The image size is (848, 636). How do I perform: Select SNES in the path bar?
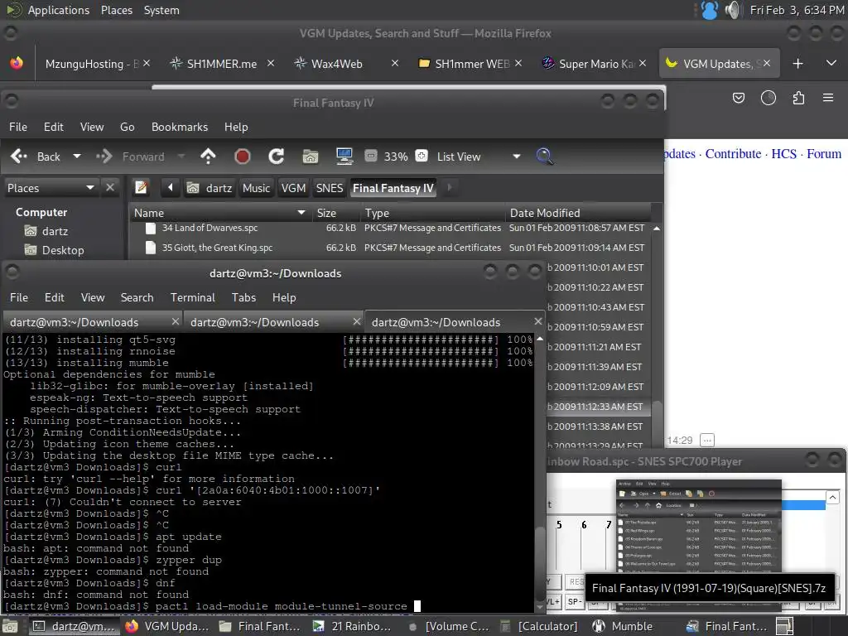click(330, 188)
